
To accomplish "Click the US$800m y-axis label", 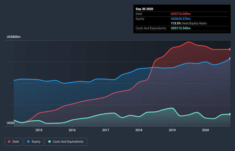I will point(14,37).
